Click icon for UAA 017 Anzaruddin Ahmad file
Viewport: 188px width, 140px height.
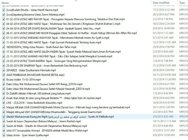[3, 130]
